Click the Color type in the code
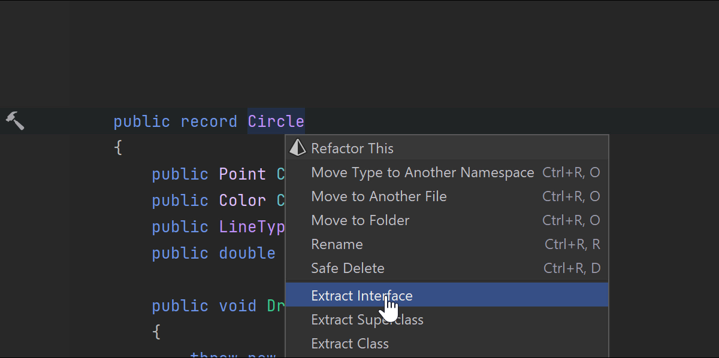The width and height of the screenshot is (719, 358). 242,201
